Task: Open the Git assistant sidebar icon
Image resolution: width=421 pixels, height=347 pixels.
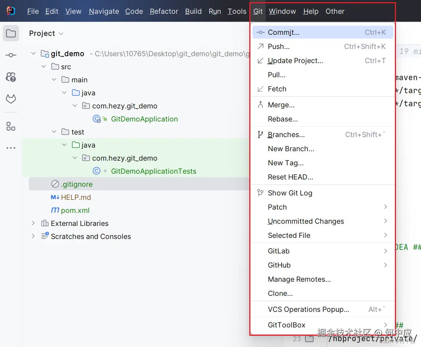Action: [x=11, y=77]
